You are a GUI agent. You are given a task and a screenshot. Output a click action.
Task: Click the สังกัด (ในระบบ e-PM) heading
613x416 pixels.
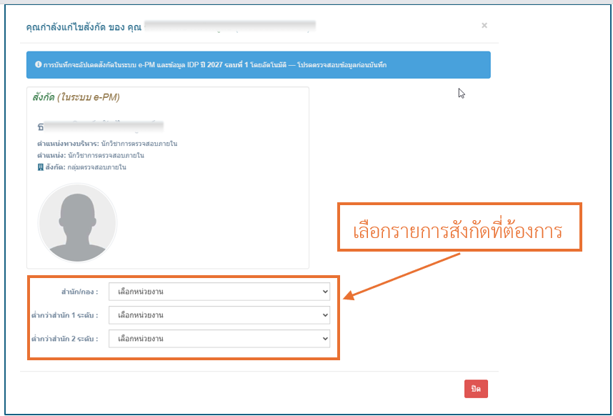(76, 97)
